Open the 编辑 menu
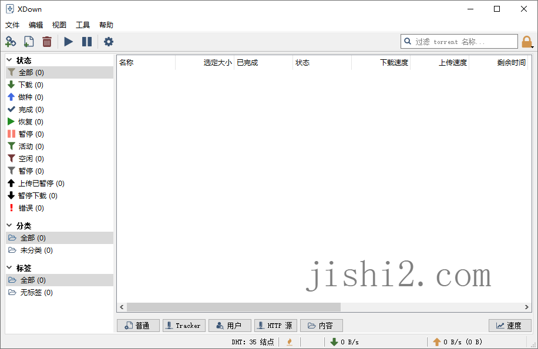The height and width of the screenshot is (349, 538). (x=36, y=25)
